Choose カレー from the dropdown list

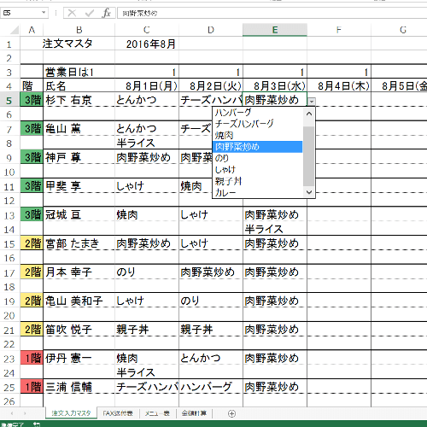(258, 192)
